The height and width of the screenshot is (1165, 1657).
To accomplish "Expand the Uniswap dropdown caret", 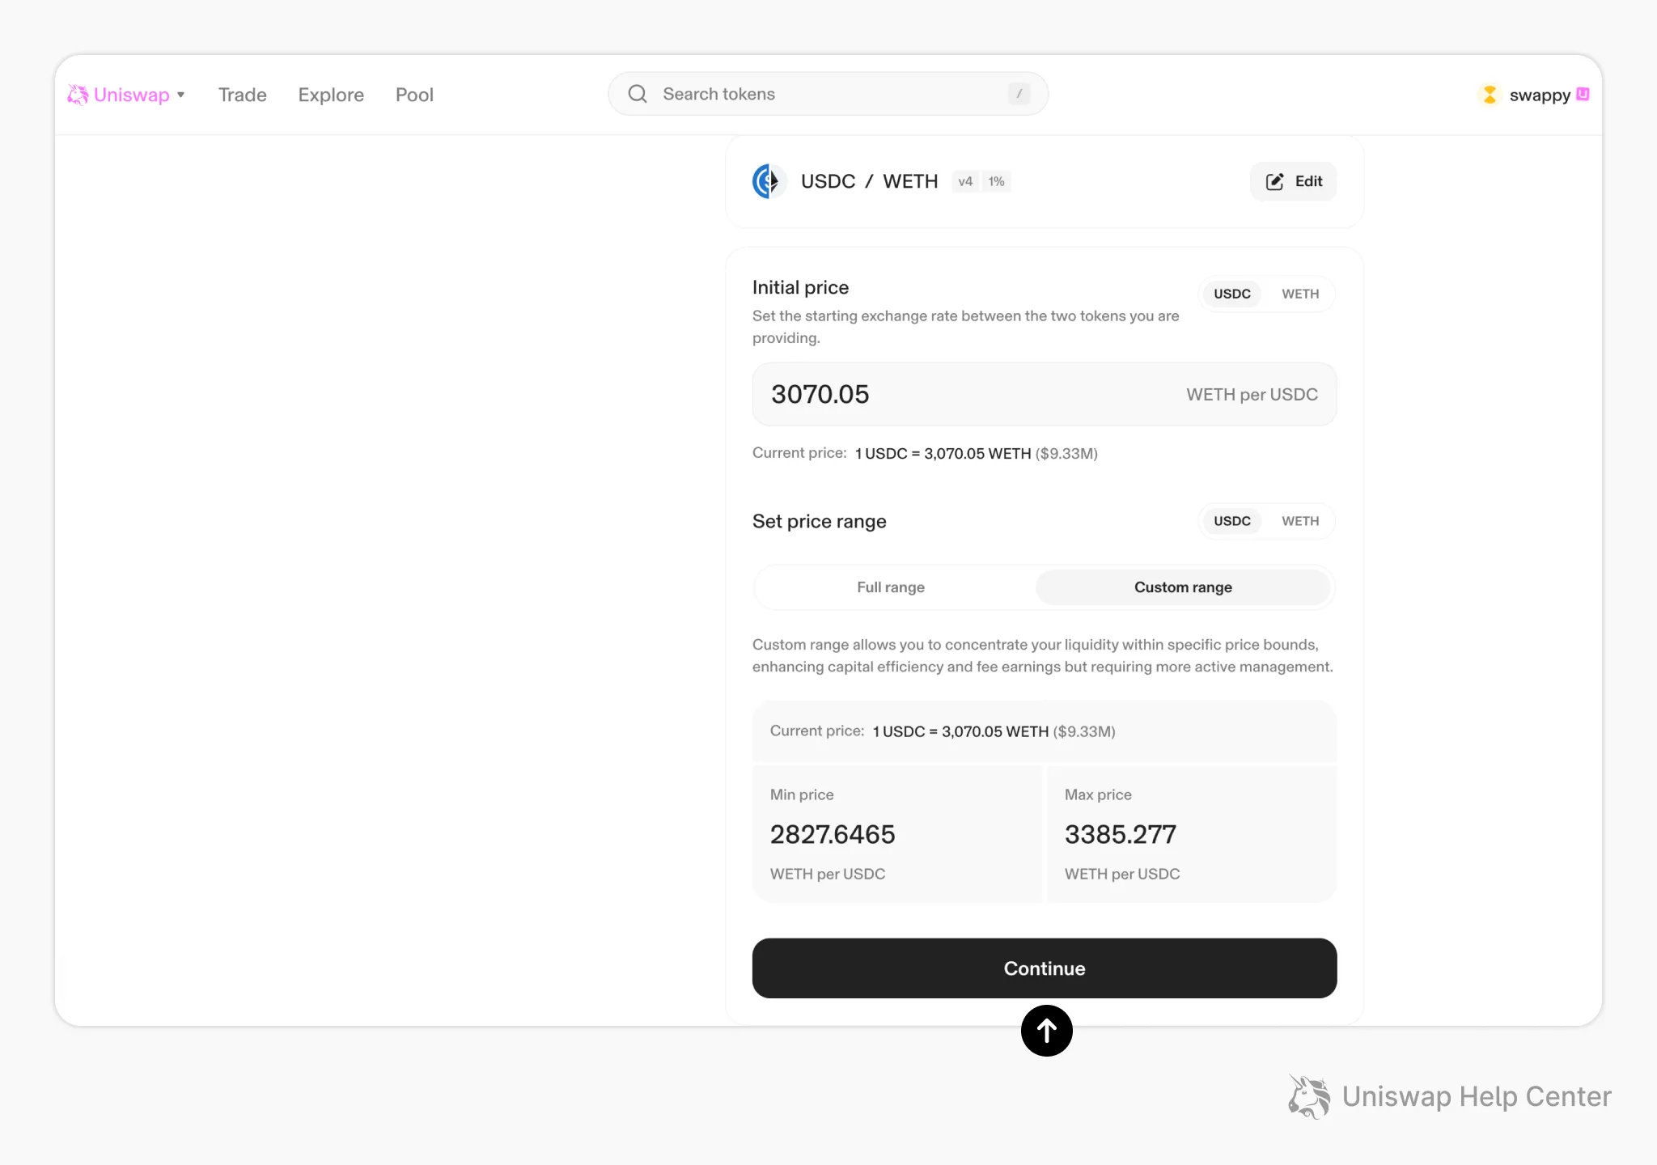I will [181, 95].
